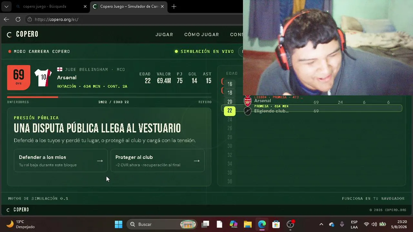Click the '€9.4M' player value
The image size is (413, 232).
click(x=164, y=81)
